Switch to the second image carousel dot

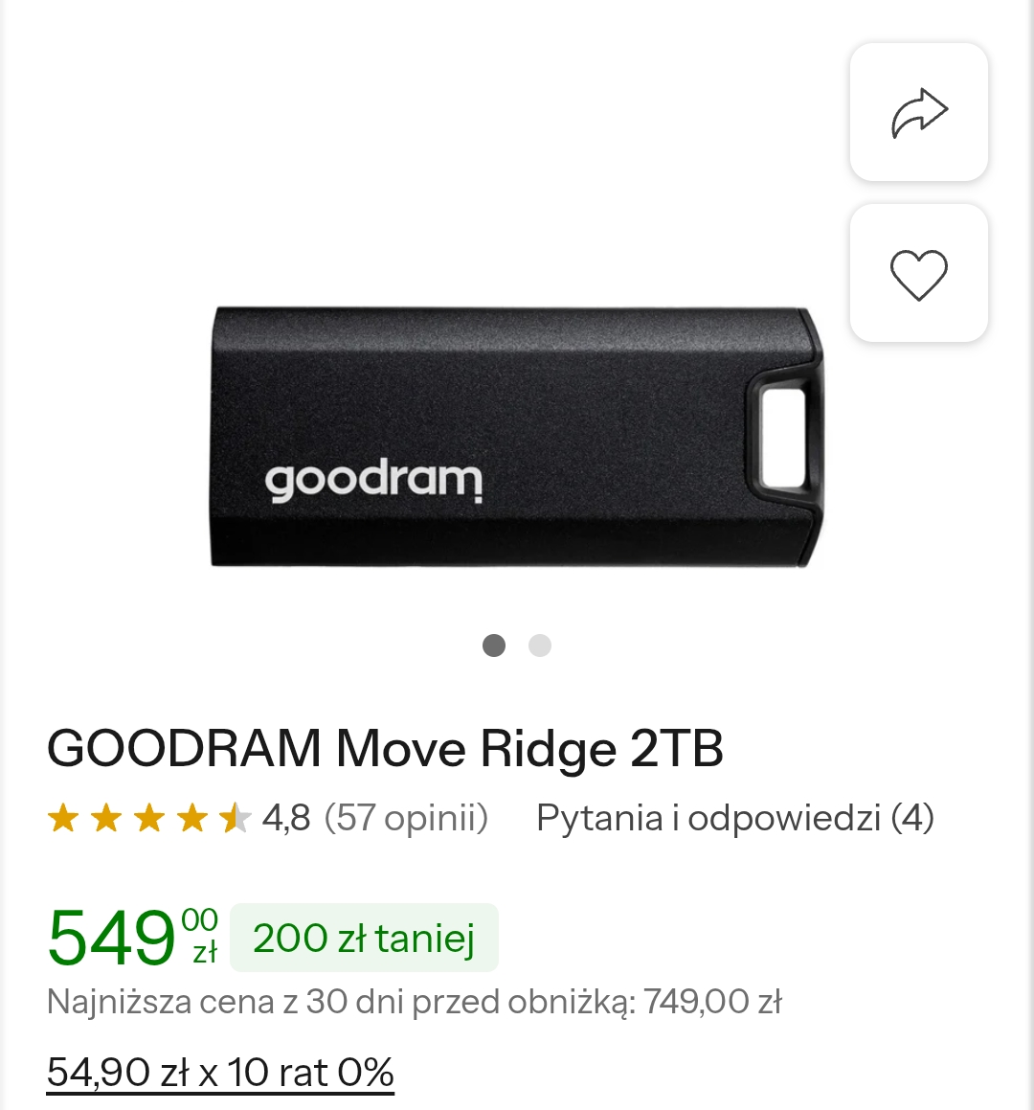click(x=540, y=646)
